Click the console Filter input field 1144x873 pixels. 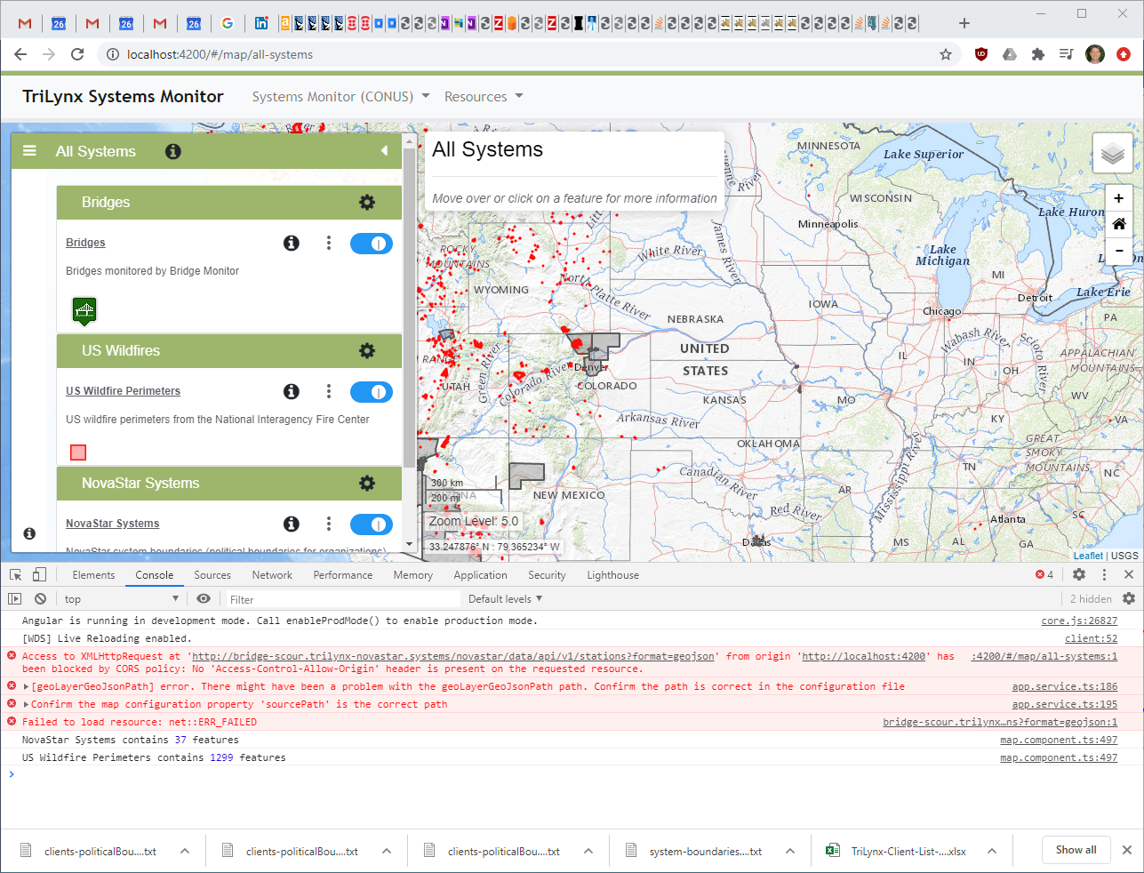point(341,599)
